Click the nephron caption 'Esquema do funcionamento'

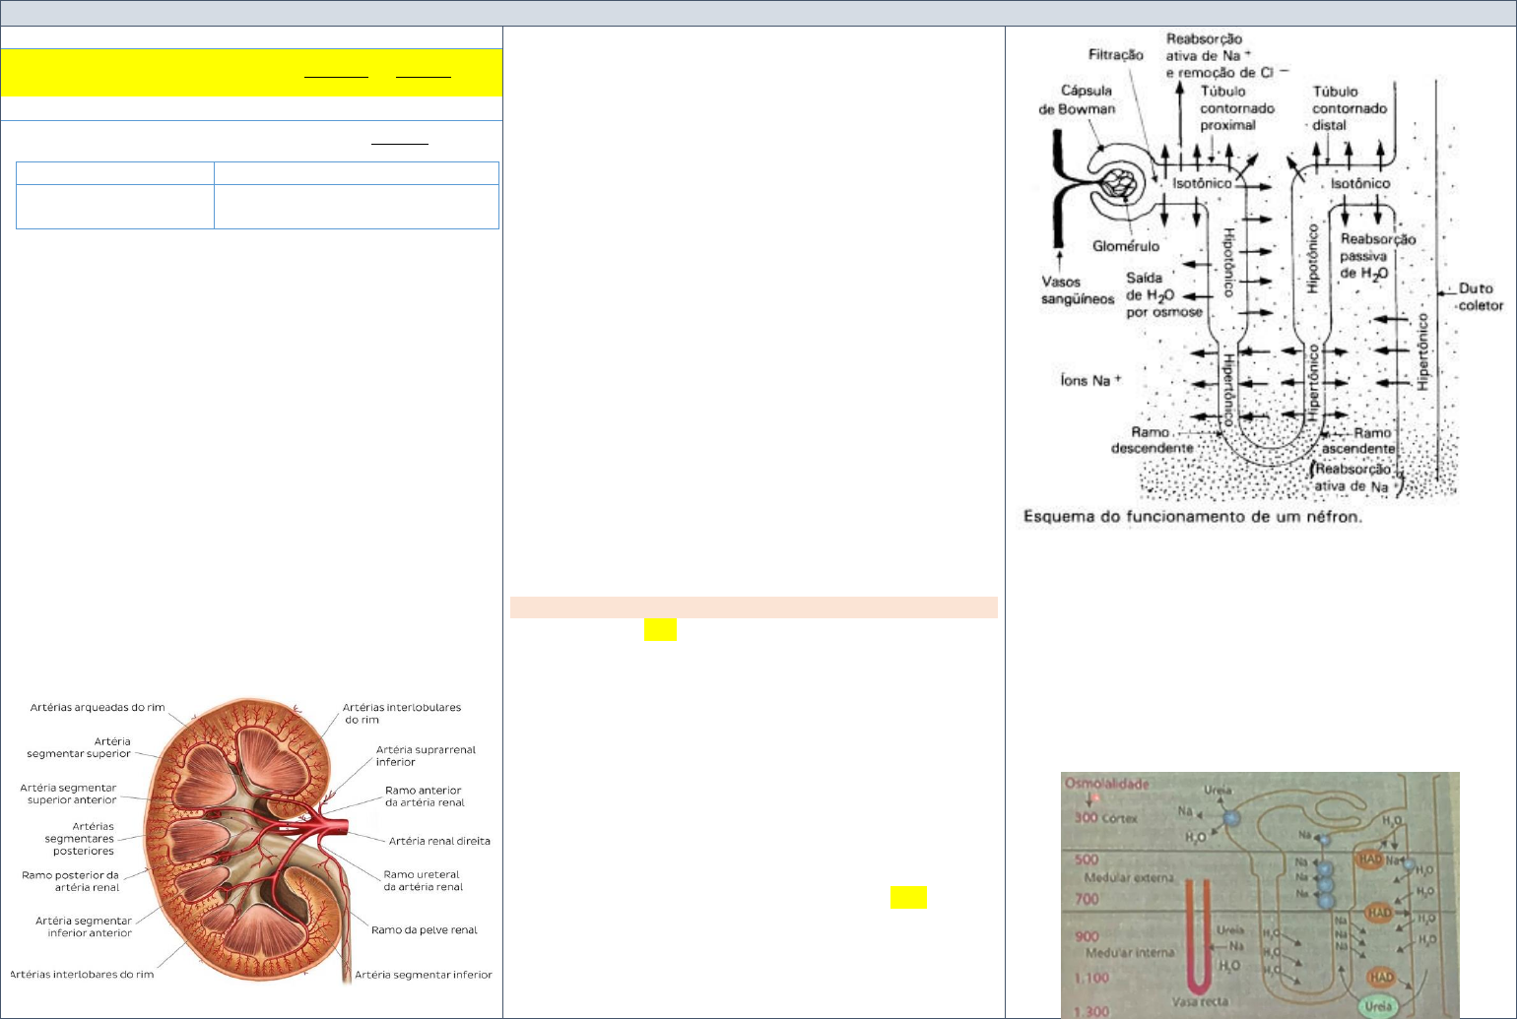[x=1192, y=517]
